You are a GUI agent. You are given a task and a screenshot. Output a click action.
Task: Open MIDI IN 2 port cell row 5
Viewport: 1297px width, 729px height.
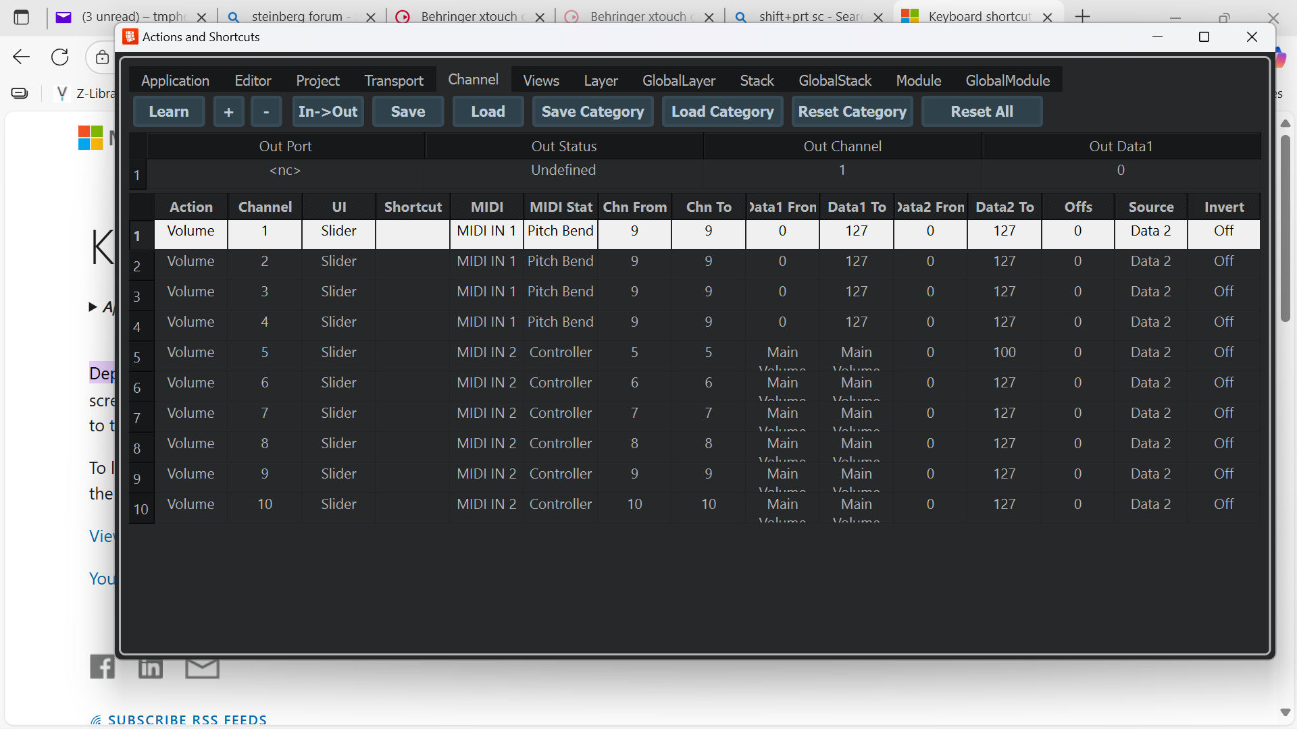point(486,352)
